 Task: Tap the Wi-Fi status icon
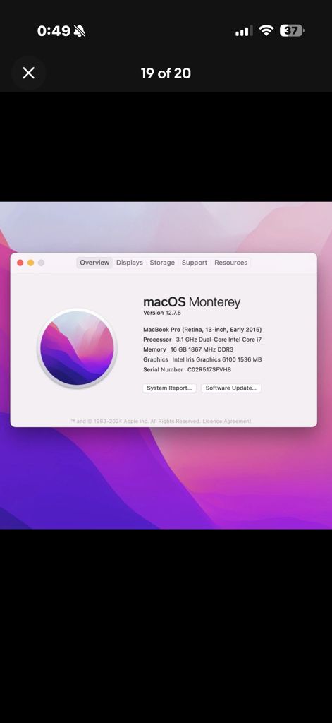[266, 31]
